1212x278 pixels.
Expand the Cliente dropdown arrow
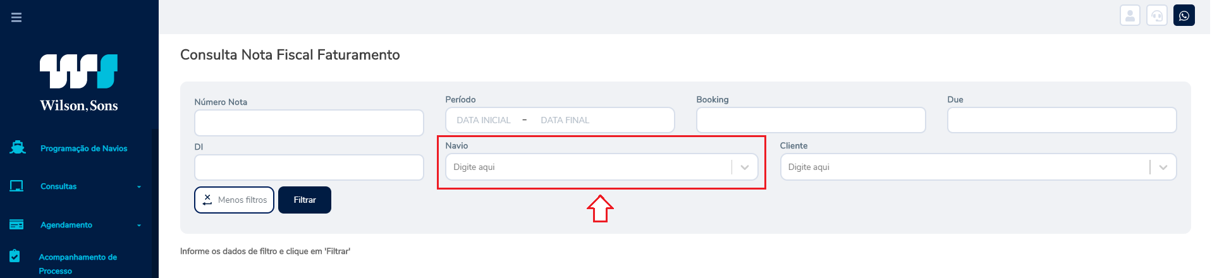[x=1163, y=167]
